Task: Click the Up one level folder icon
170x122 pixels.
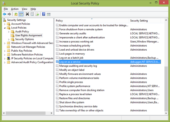Action: [x=16, y=14]
